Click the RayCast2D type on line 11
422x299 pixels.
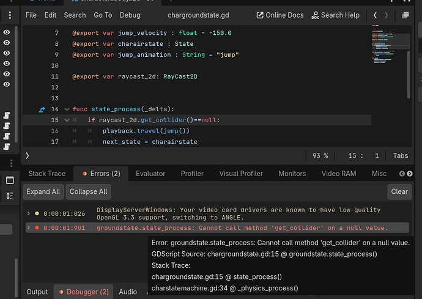pyautogui.click(x=180, y=76)
